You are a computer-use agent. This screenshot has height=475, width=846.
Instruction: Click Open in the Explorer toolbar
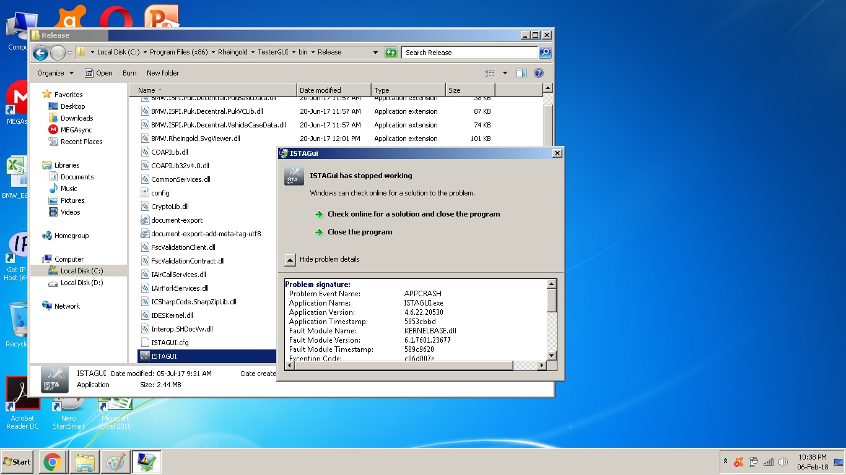click(x=98, y=73)
